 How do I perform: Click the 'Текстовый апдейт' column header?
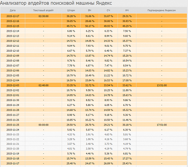(43, 11)
